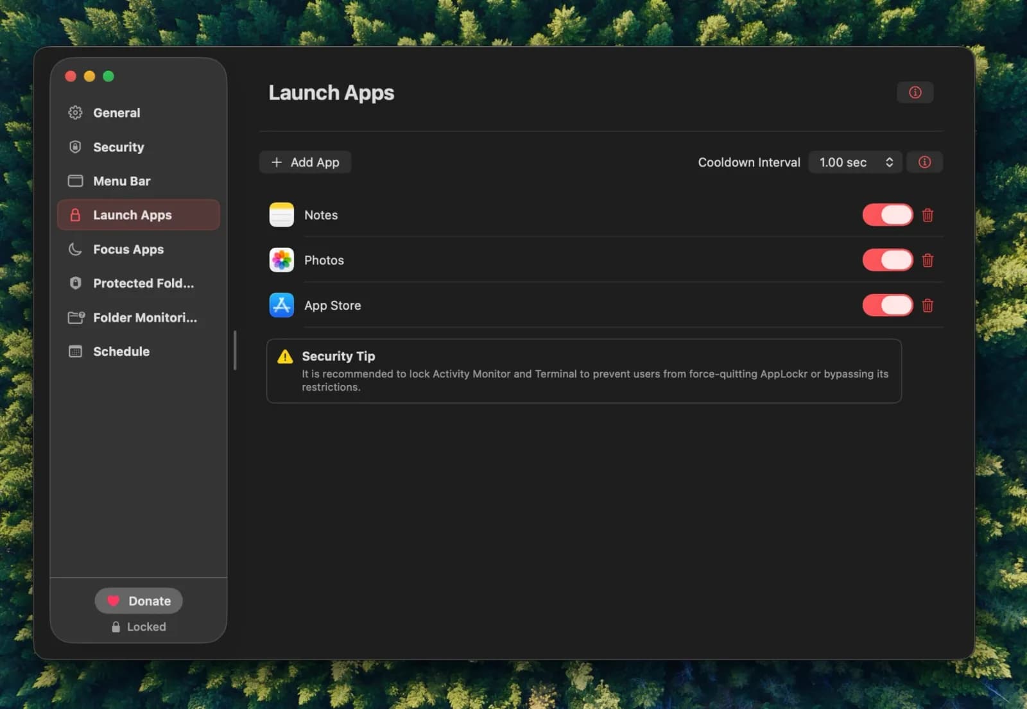Switch to the Focus Apps section
1027x709 pixels.
coord(138,249)
